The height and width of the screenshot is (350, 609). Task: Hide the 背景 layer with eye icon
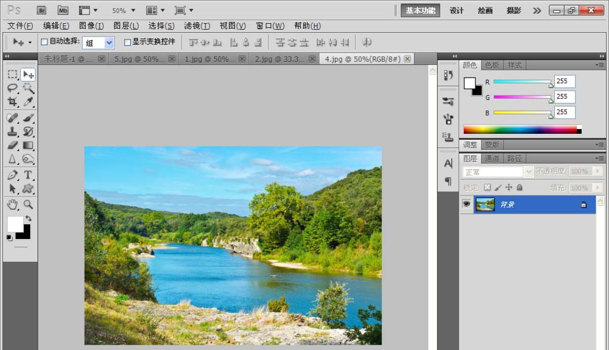(466, 204)
